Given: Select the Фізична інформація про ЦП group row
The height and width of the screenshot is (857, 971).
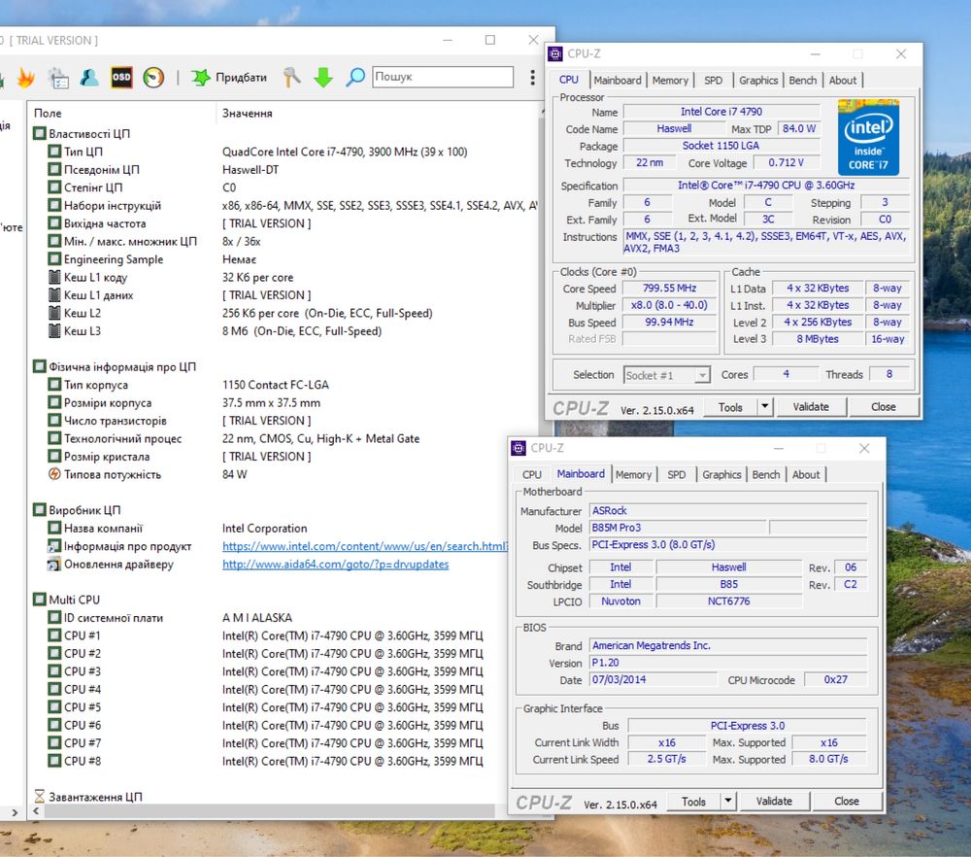Looking at the screenshot, I should [285, 367].
